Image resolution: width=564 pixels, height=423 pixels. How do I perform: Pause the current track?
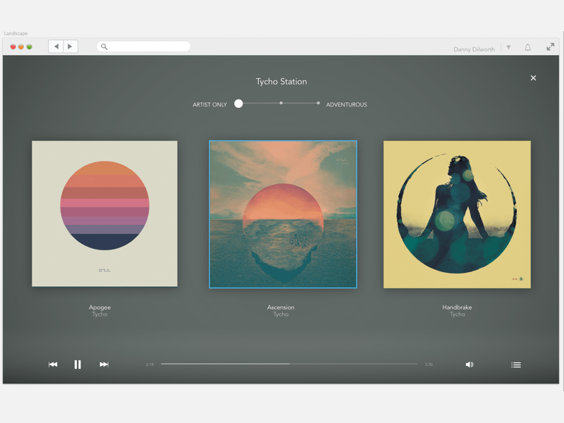(78, 364)
